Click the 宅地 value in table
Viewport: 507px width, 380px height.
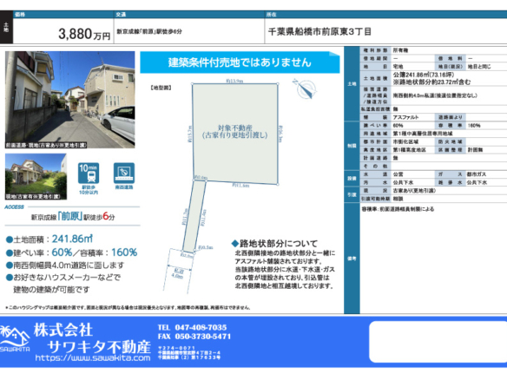(398, 67)
